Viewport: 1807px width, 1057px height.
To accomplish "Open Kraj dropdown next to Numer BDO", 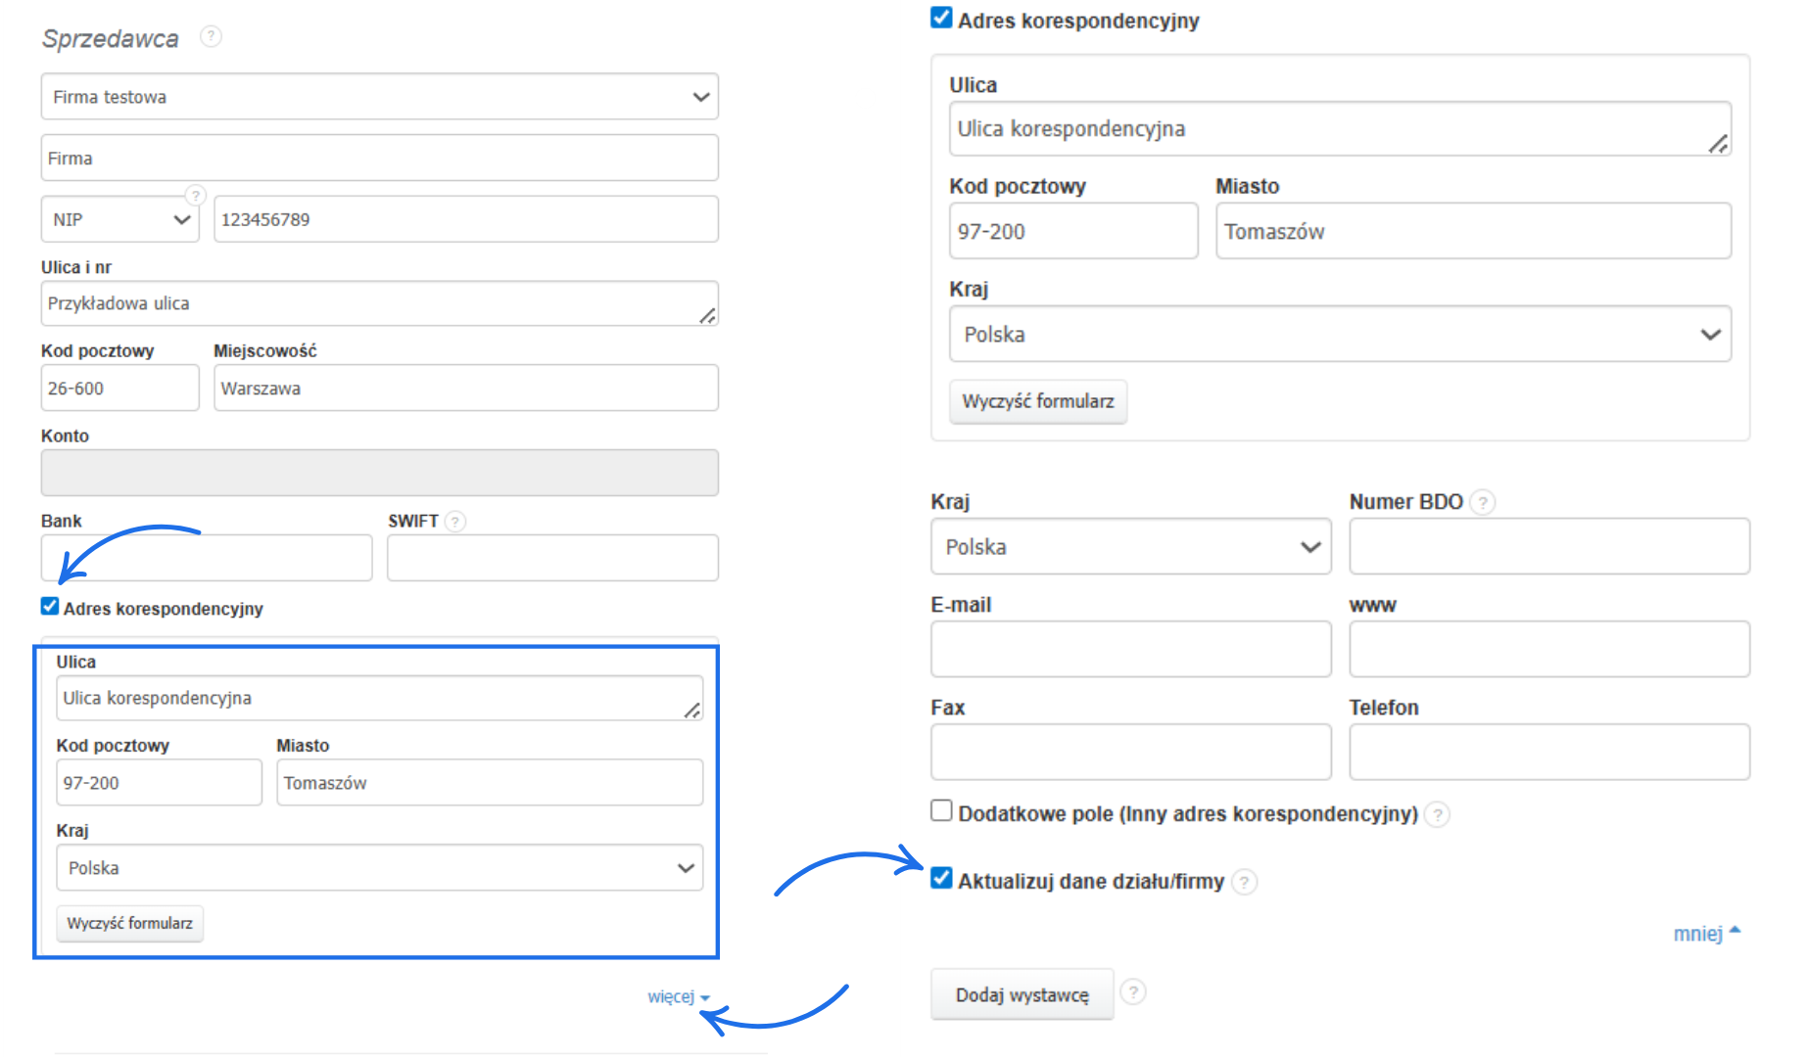I will [x=1130, y=547].
